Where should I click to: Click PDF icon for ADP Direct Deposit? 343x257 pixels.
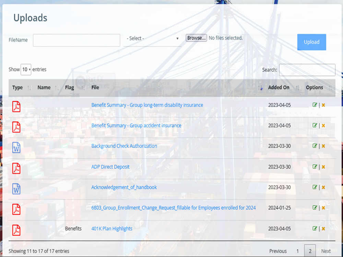[x=16, y=169]
